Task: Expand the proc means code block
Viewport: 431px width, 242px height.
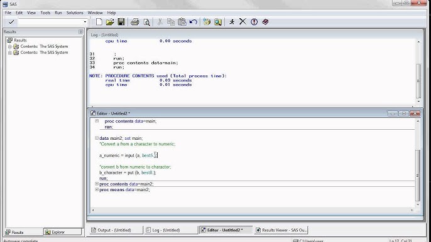Action: pos(97,189)
